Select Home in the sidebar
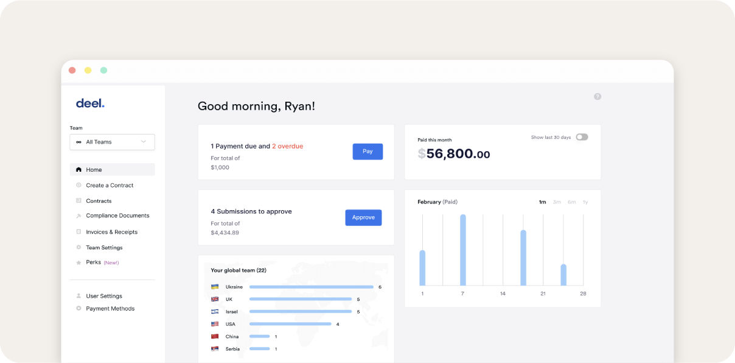735x363 pixels. click(95, 169)
